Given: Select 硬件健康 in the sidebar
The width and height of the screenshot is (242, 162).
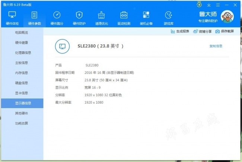Looking at the screenshot, I should pos(22,43).
